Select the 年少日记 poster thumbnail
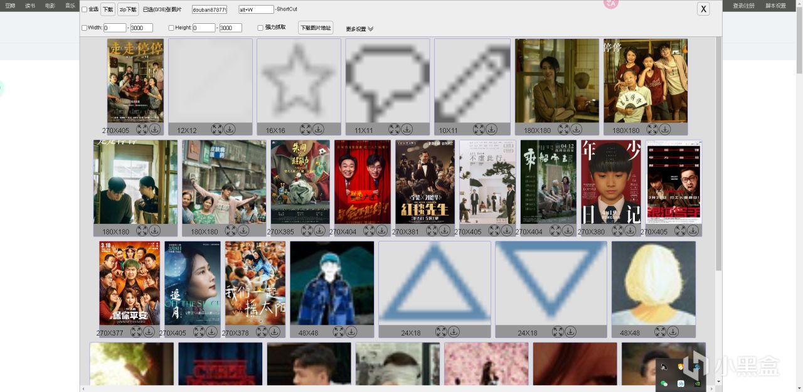The width and height of the screenshot is (803, 392). click(610, 182)
